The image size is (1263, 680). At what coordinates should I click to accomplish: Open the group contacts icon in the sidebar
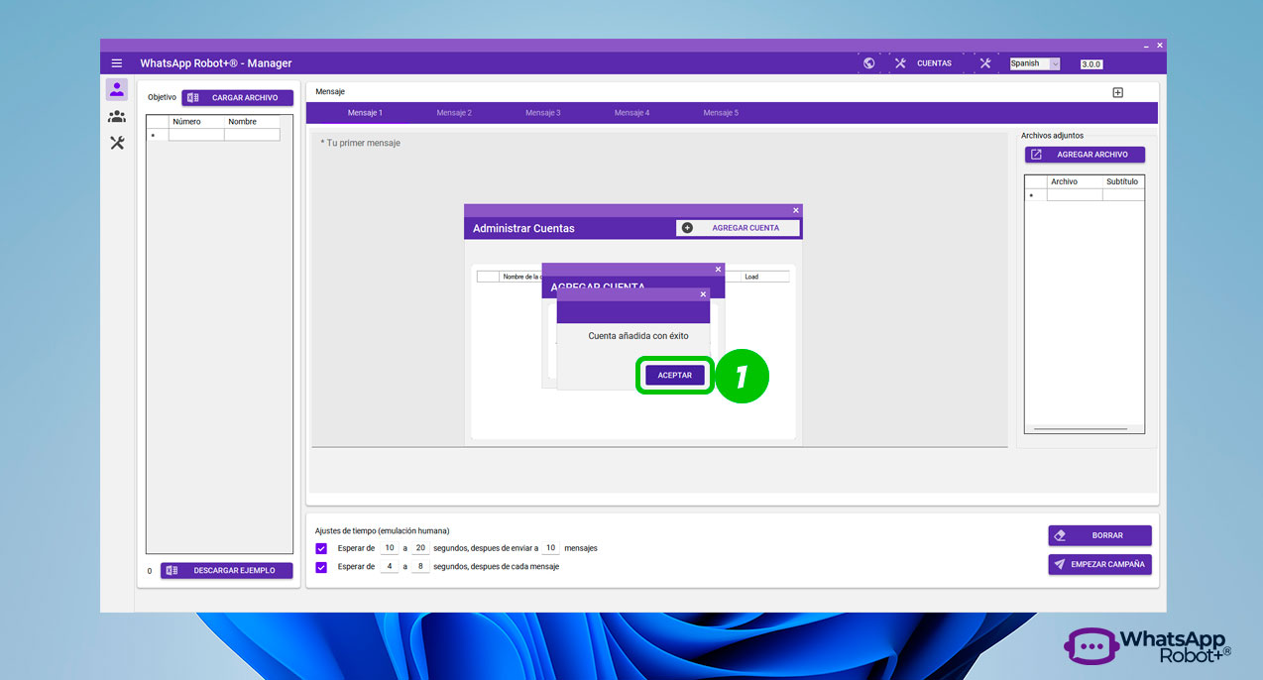coord(117,116)
